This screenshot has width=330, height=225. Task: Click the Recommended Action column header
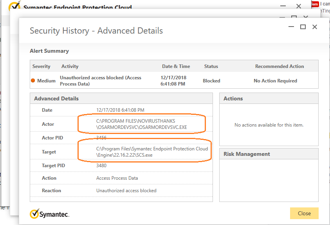click(x=279, y=66)
